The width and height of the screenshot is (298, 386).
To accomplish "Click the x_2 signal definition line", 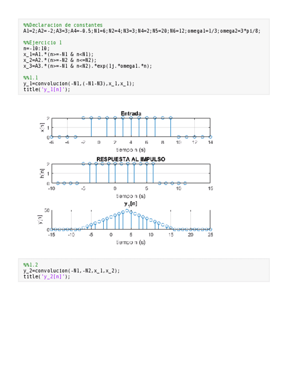I will (60, 60).
